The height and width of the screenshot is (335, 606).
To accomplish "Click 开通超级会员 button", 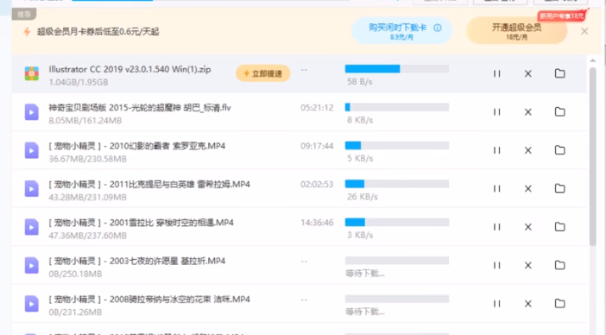I will click(517, 30).
